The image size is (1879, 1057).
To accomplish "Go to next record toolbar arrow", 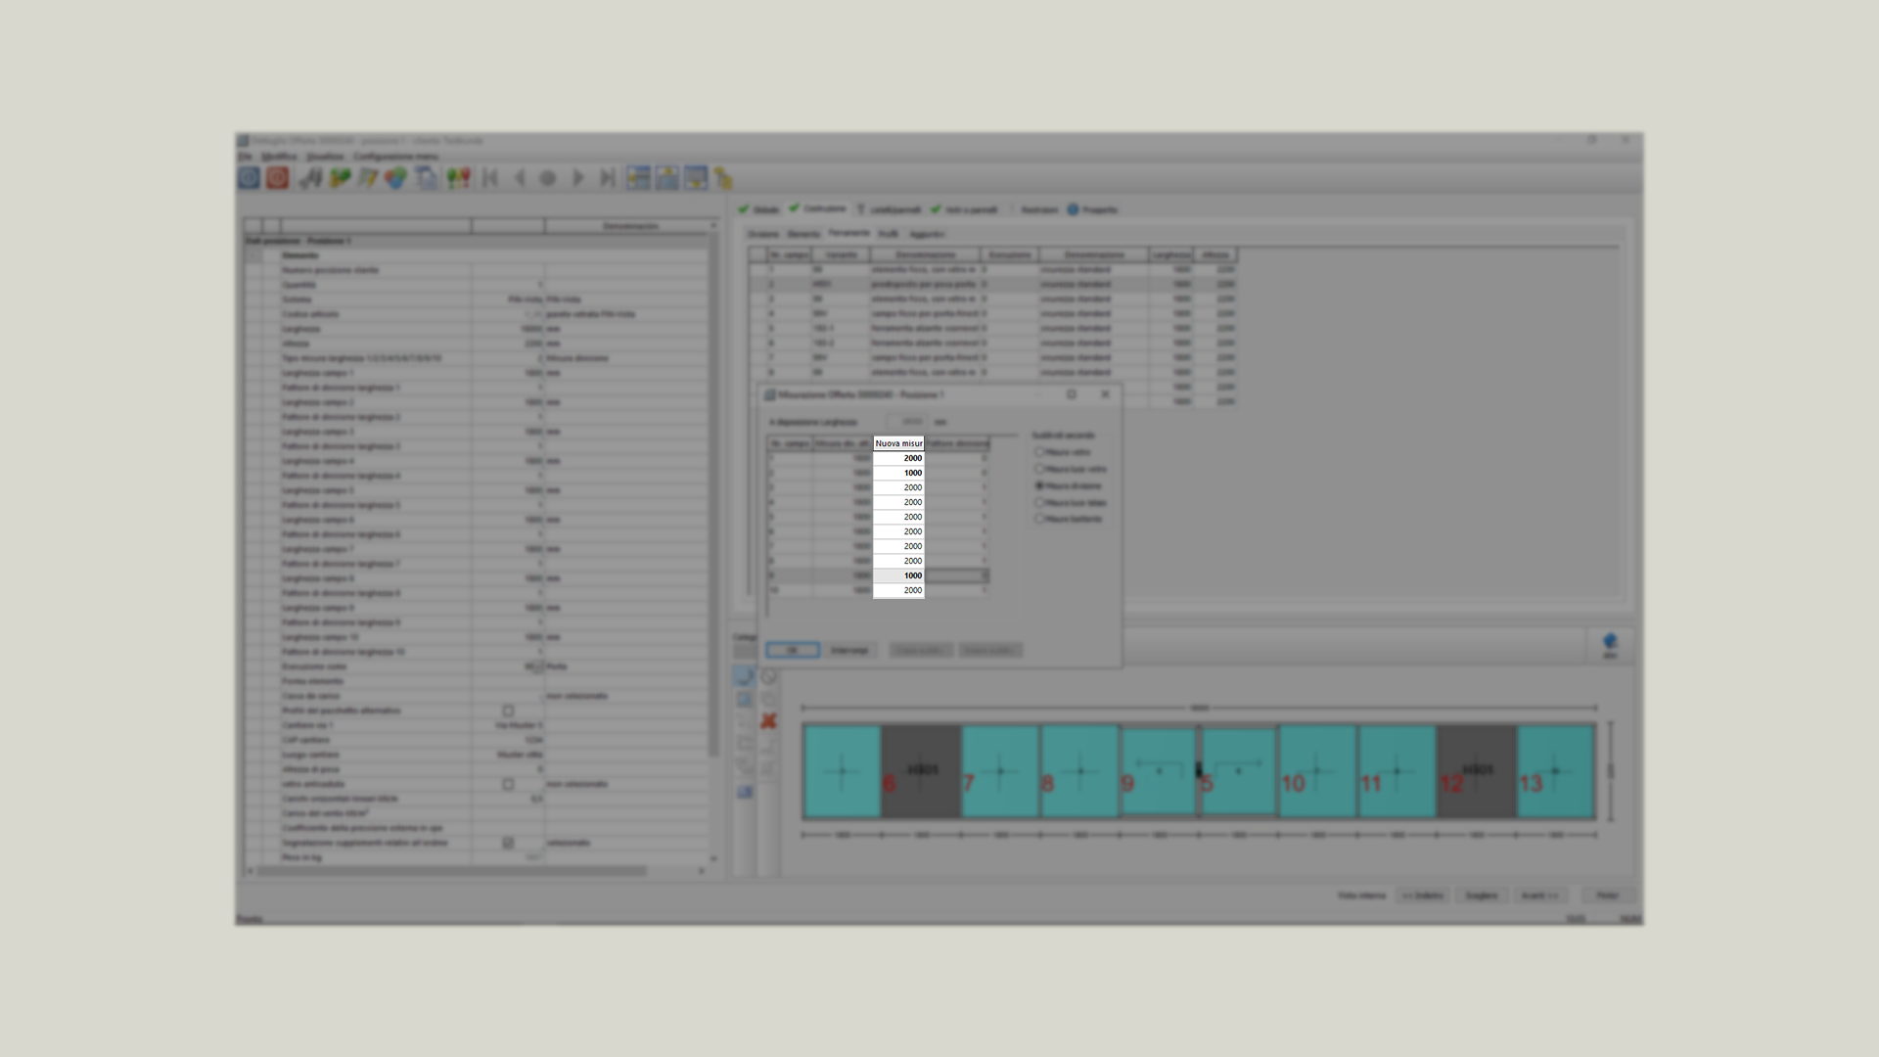I will coord(577,178).
